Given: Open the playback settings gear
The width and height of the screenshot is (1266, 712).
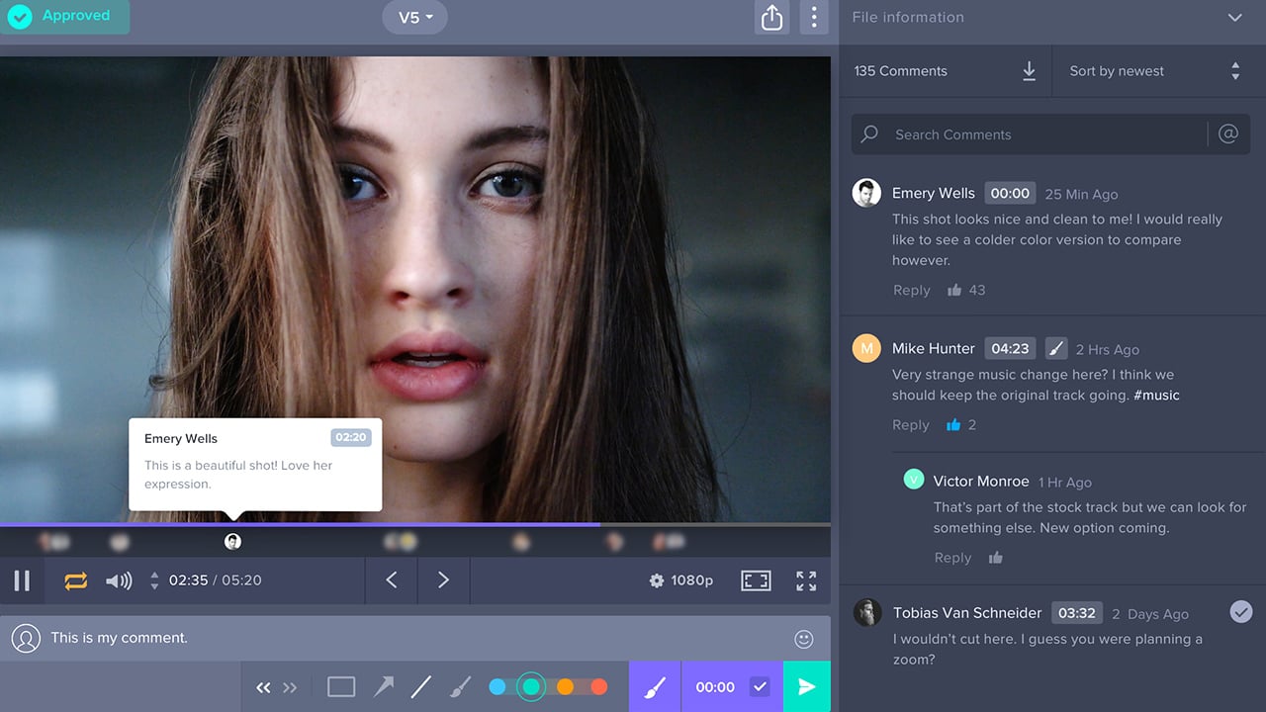Looking at the screenshot, I should pyautogui.click(x=657, y=580).
